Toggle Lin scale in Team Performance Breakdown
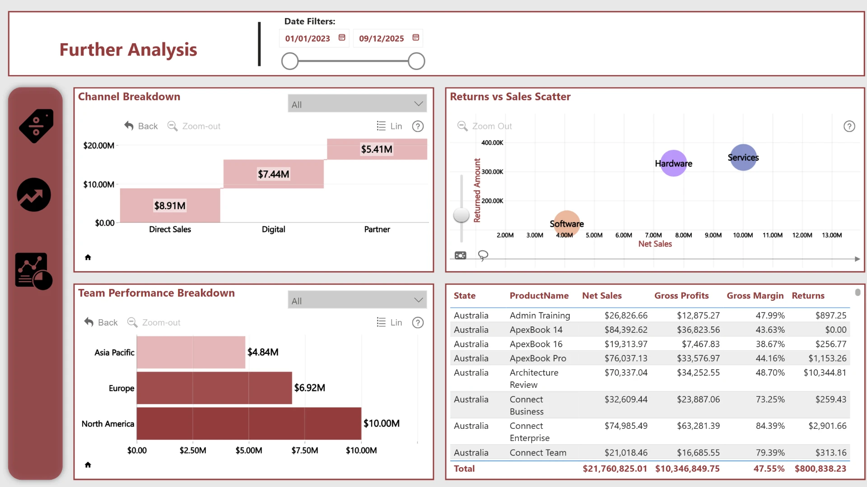This screenshot has height=487, width=867. 389,322
